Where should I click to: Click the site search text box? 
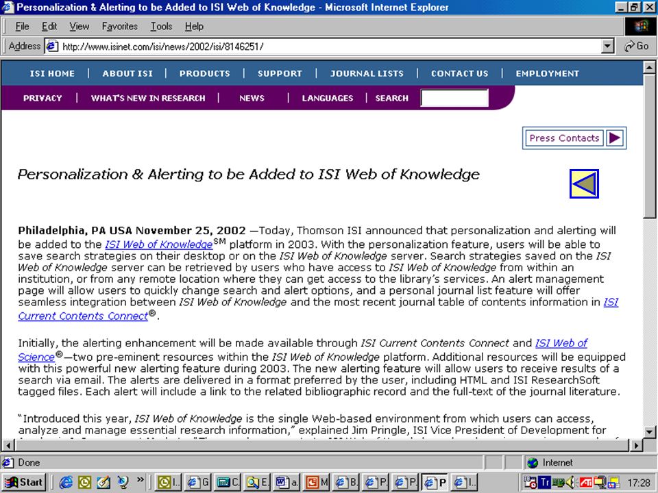tap(454, 98)
